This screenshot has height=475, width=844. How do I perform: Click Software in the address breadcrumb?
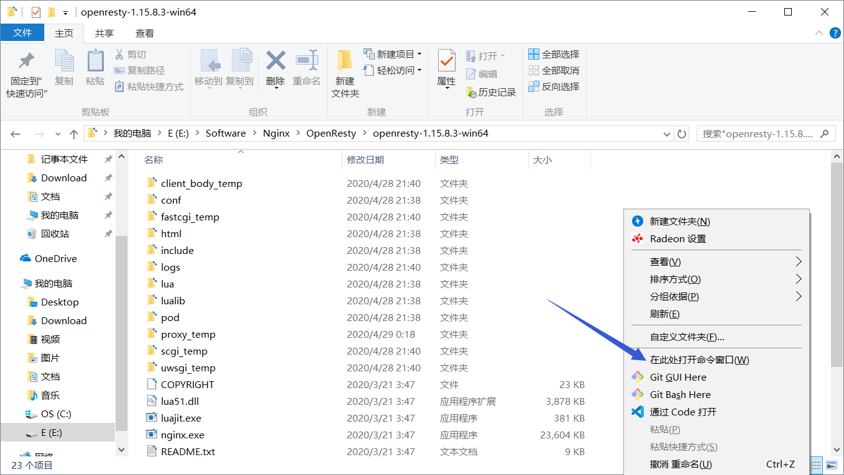point(226,133)
